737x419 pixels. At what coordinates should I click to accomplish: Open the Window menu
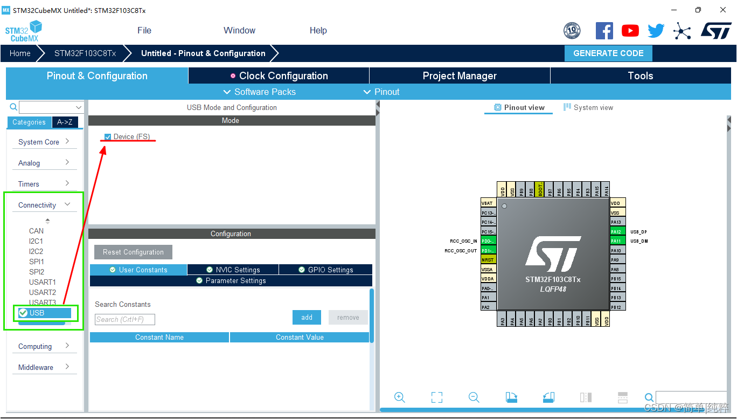(x=240, y=30)
